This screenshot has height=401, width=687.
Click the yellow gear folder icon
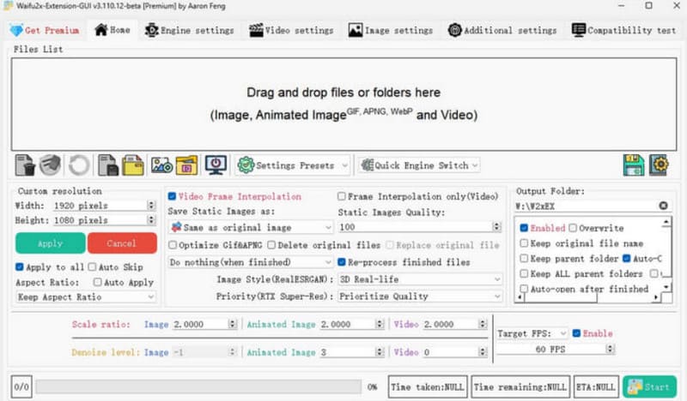660,165
